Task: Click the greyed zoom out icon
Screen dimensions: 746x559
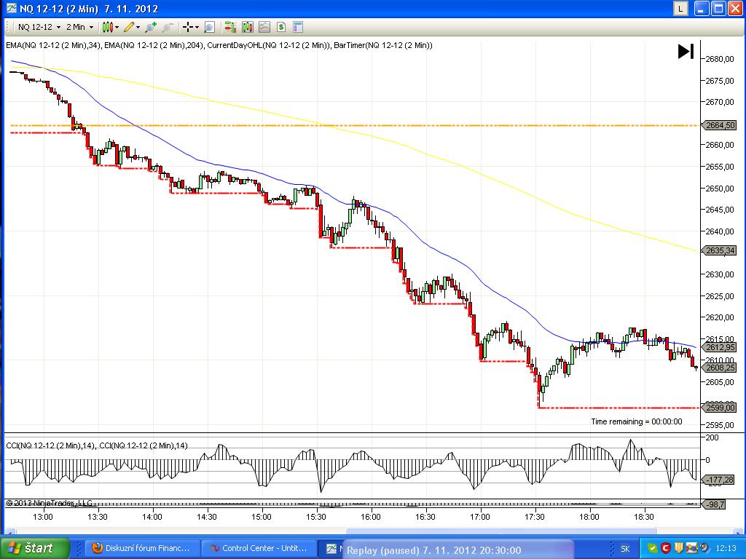Action: tap(167, 27)
